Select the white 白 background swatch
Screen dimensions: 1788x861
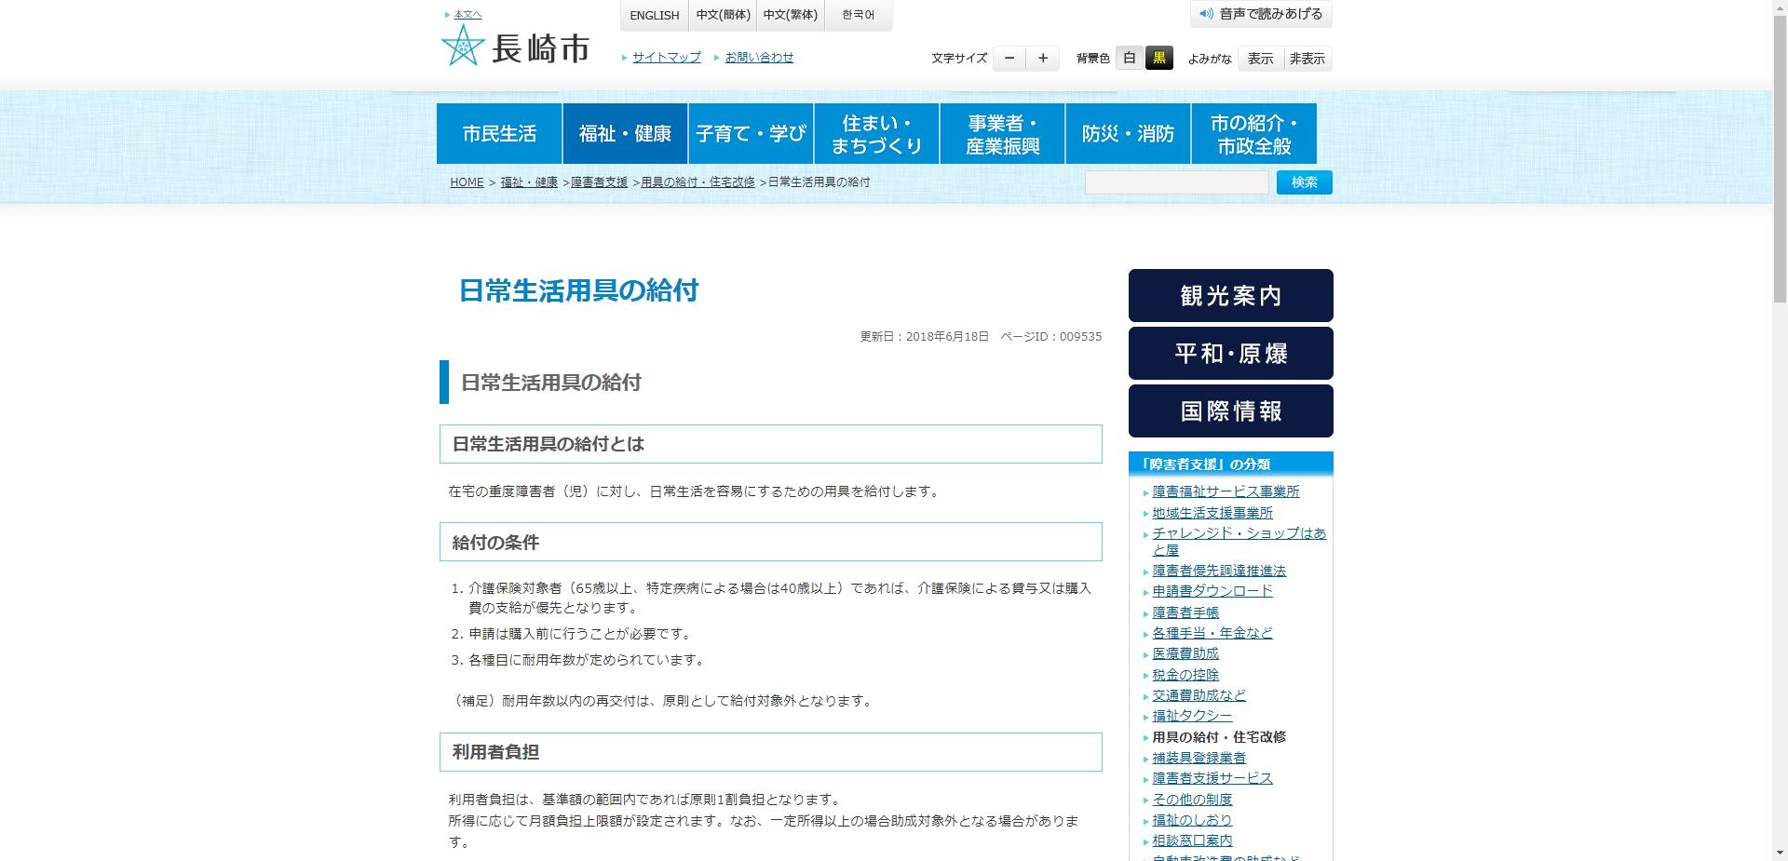click(1129, 58)
